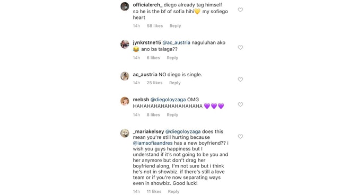Open mebsh's avatar thumbnail
The height and width of the screenshot is (195, 350).
click(x=125, y=101)
